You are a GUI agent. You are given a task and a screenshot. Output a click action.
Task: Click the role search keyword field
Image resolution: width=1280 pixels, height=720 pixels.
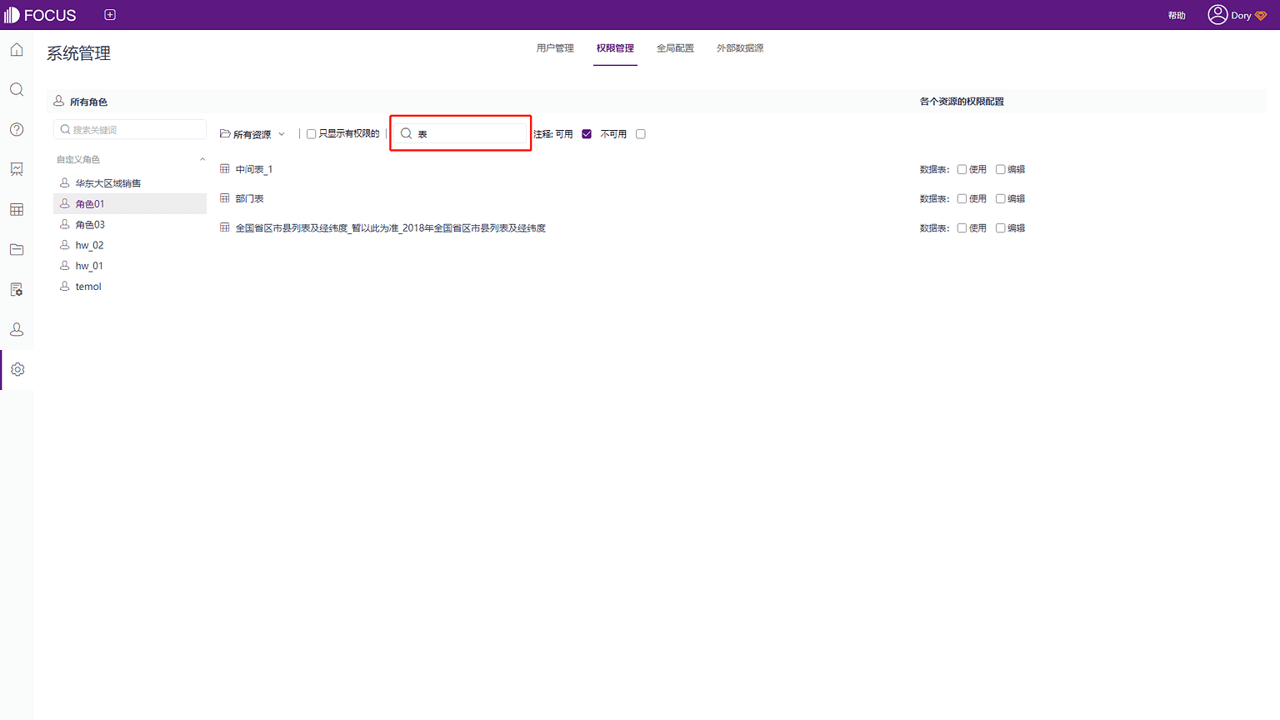130,129
